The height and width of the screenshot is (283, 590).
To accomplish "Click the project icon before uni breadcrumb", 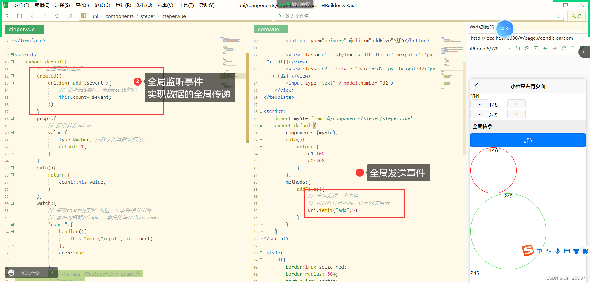I will [83, 16].
